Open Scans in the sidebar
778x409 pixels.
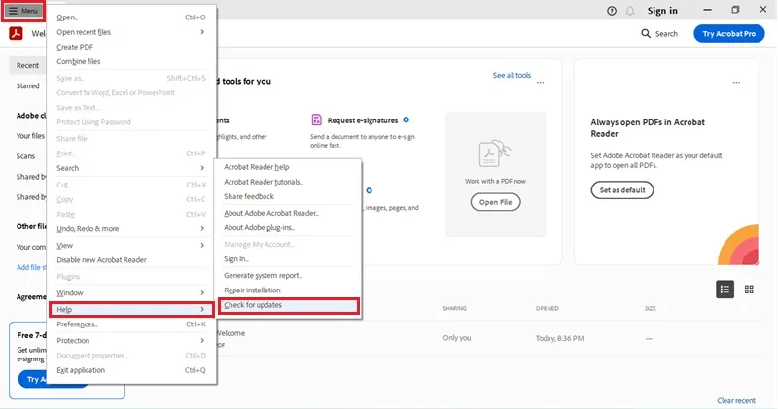25,156
